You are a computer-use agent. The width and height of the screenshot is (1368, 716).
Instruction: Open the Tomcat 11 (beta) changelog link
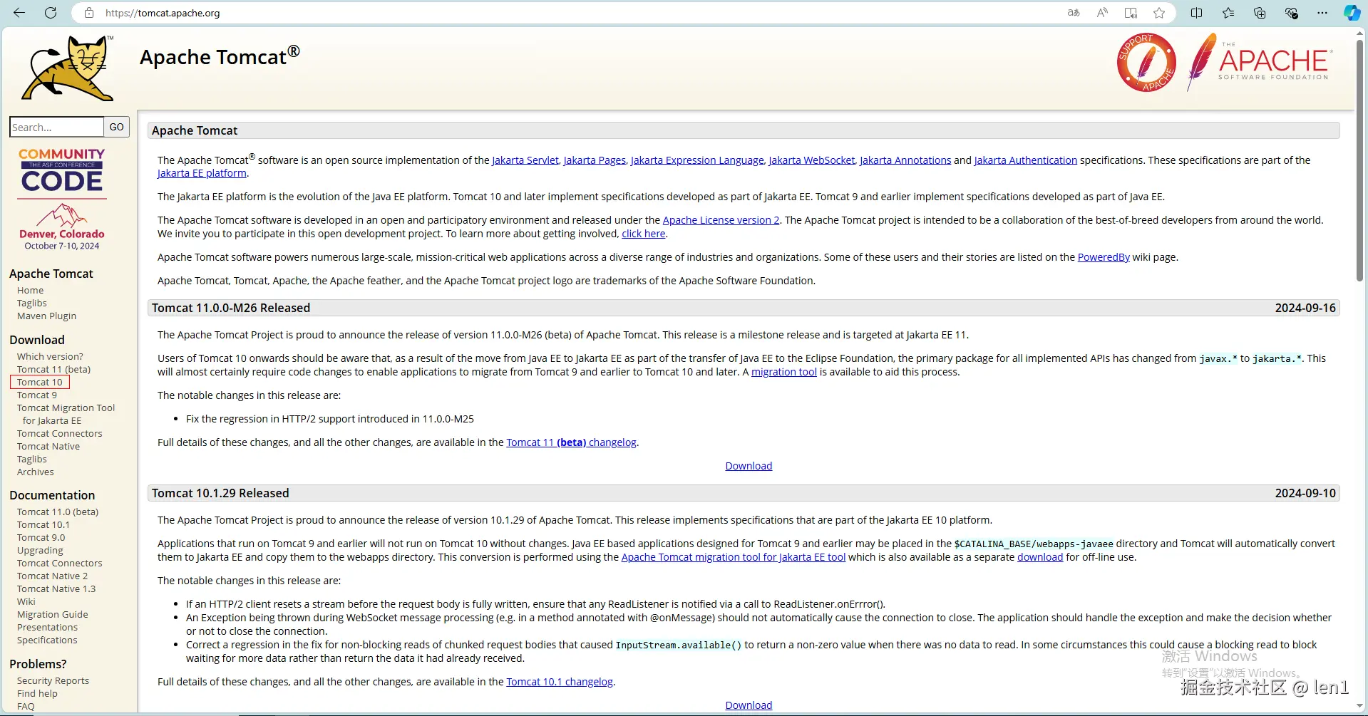tap(571, 442)
